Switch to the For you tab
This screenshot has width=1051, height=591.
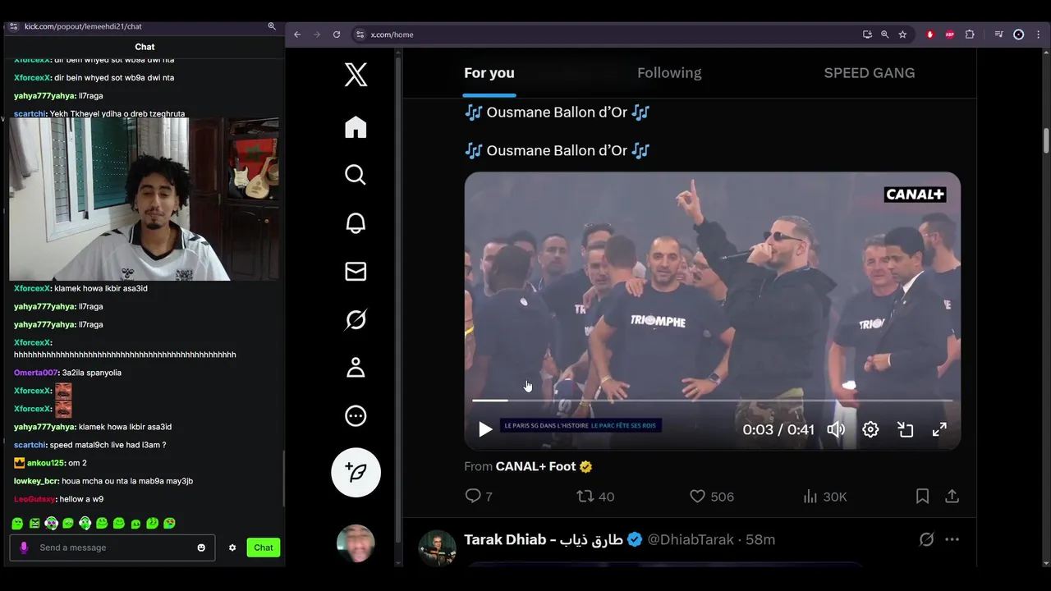click(x=489, y=73)
